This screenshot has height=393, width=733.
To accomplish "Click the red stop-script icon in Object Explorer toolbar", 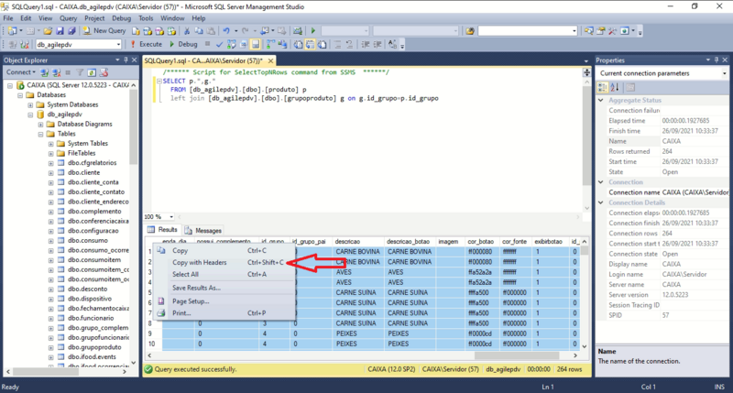I will [x=104, y=72].
